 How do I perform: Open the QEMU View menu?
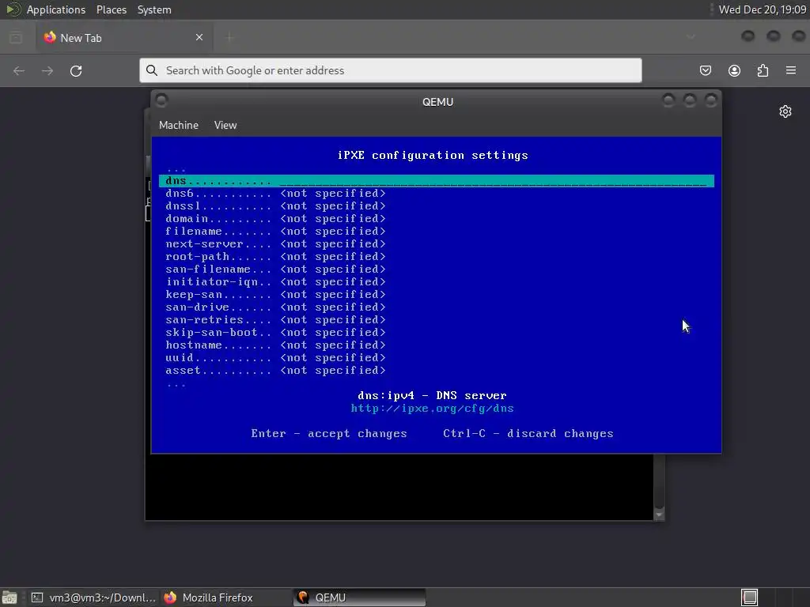pyautogui.click(x=225, y=125)
